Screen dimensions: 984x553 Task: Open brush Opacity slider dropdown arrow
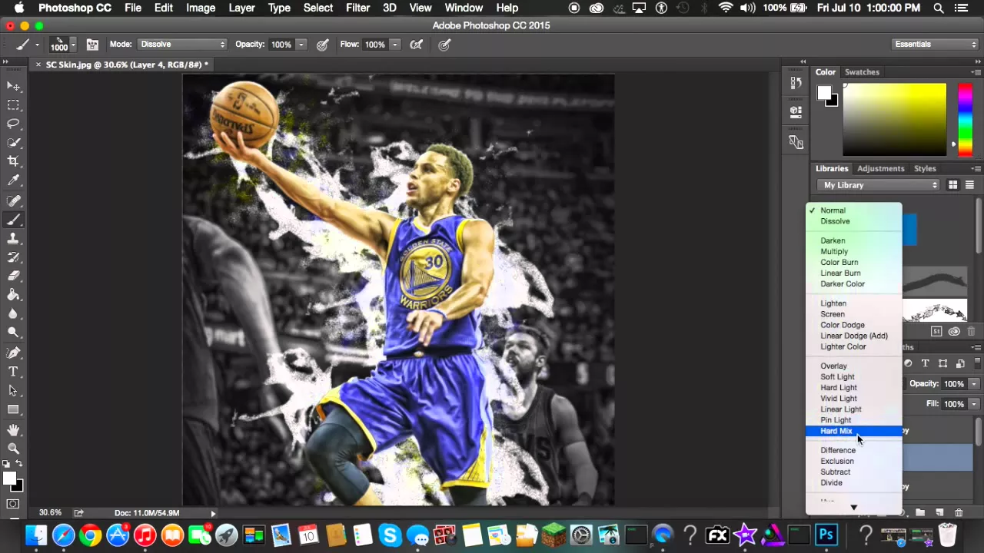pos(301,45)
